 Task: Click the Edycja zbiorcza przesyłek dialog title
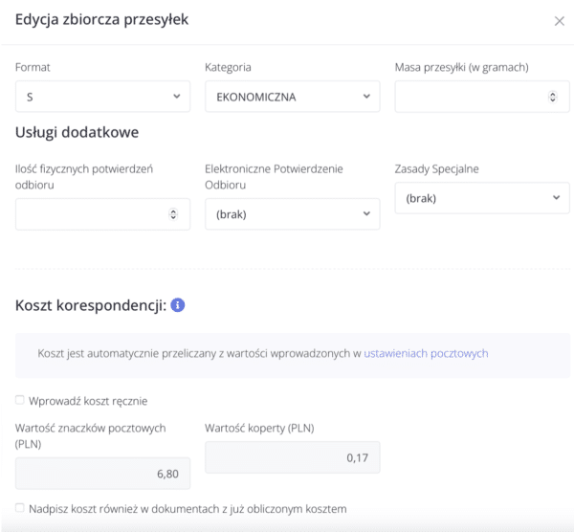pos(101,20)
